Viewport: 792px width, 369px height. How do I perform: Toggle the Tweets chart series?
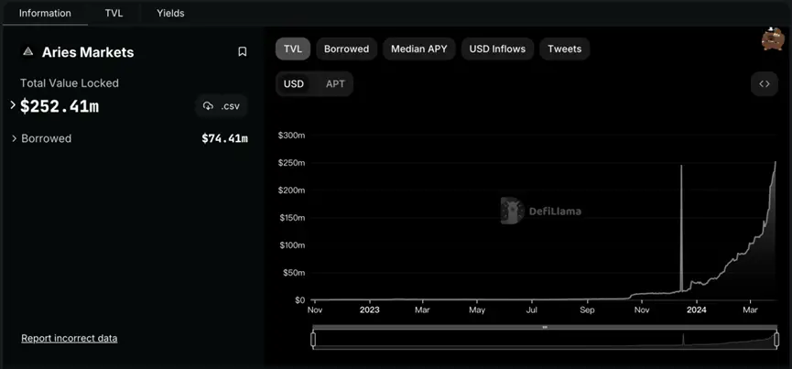(x=565, y=49)
